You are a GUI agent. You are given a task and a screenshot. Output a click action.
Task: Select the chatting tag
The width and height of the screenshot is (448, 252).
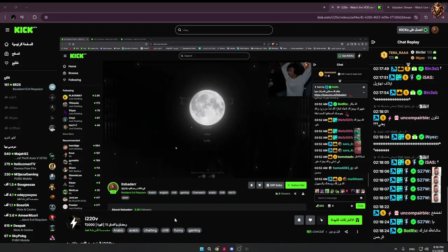(x=150, y=230)
